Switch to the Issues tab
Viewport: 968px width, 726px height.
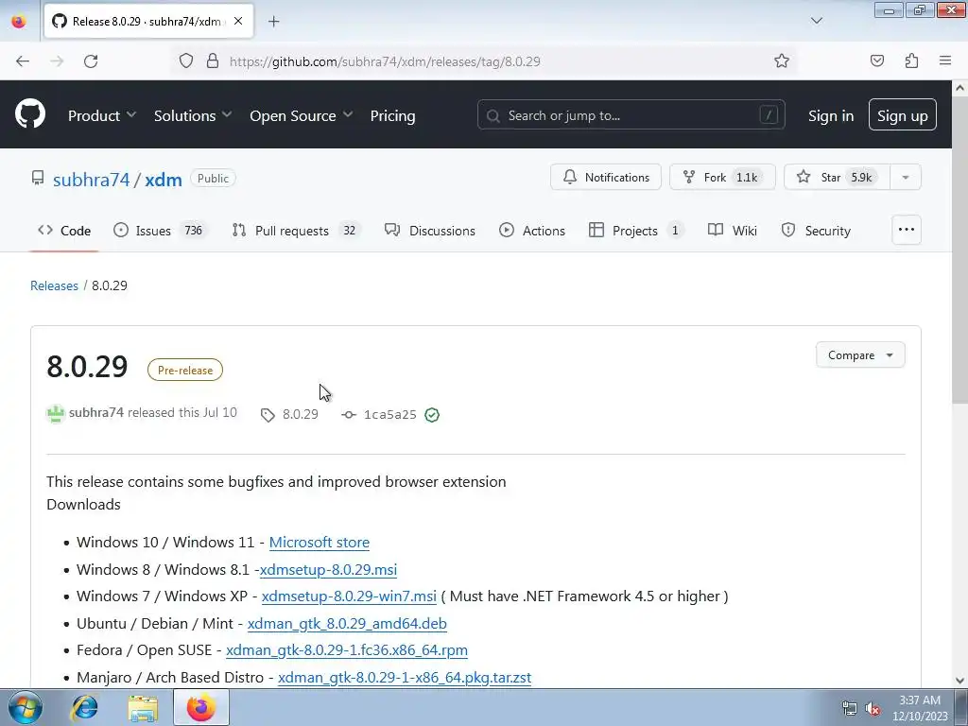[x=161, y=231]
